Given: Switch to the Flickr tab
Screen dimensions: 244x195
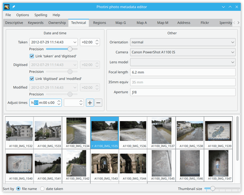Looking at the screenshot, I should [x=205, y=23].
